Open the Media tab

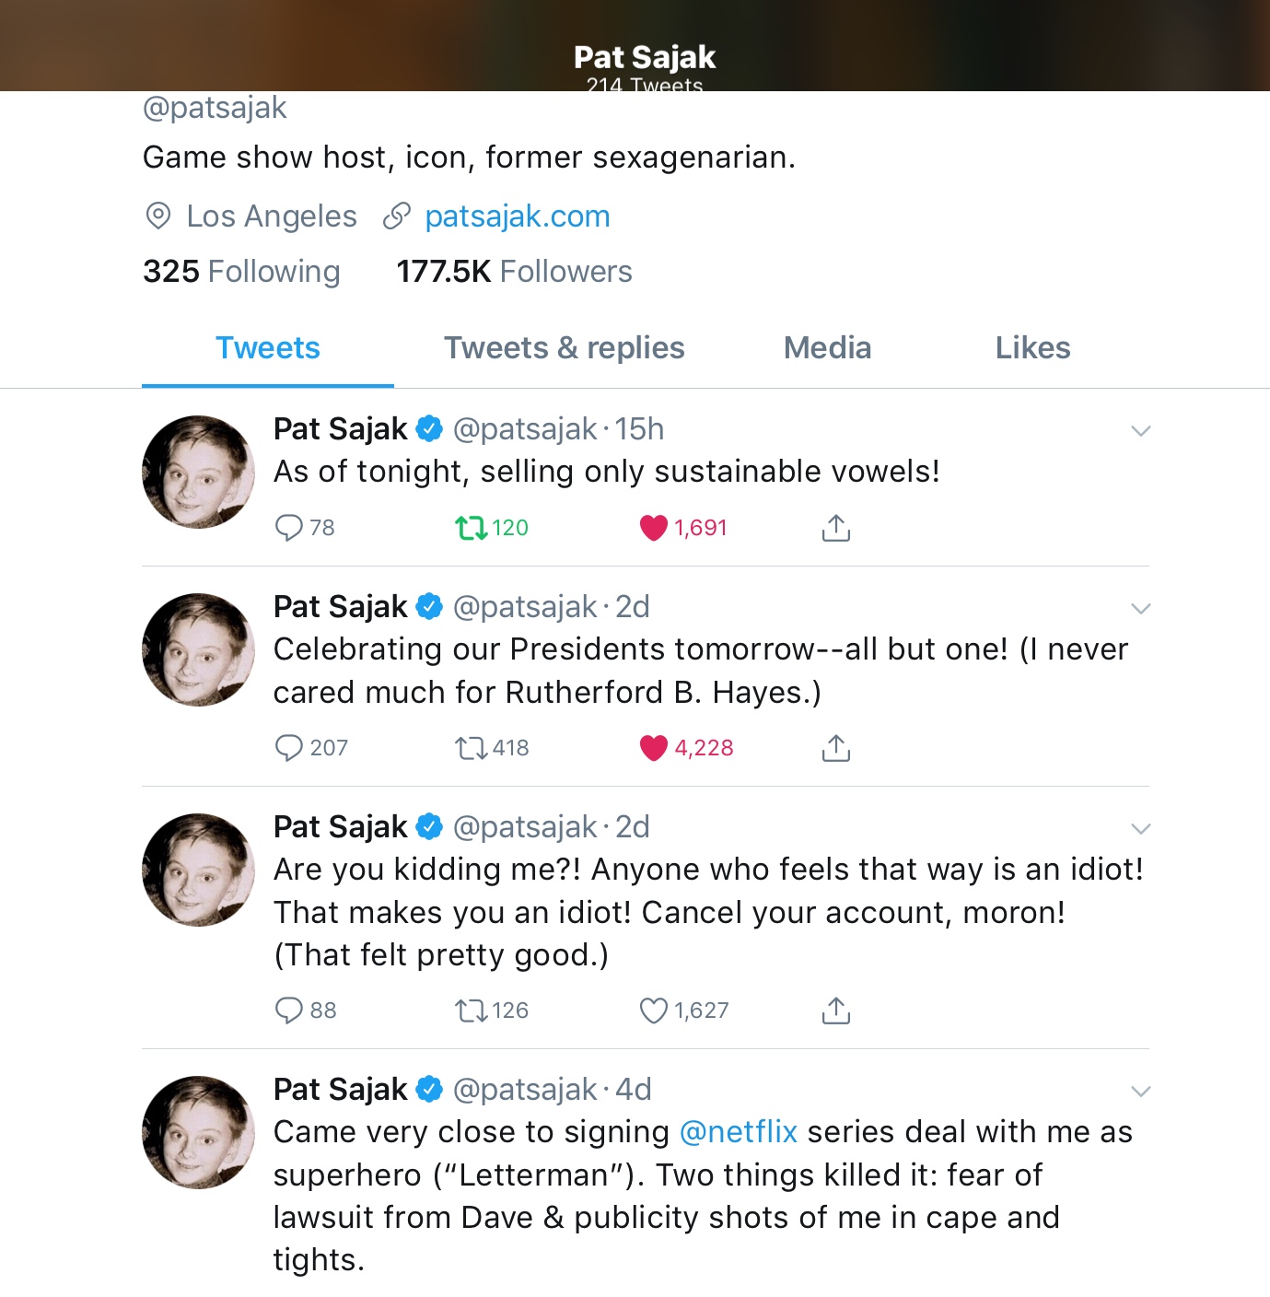(827, 348)
